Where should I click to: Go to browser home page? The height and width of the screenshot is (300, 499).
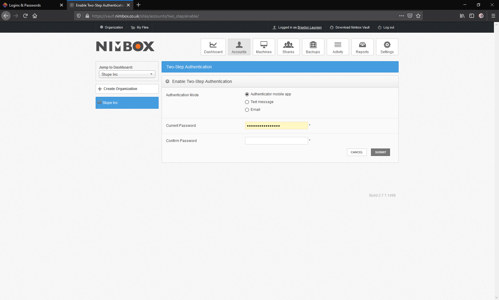point(35,16)
